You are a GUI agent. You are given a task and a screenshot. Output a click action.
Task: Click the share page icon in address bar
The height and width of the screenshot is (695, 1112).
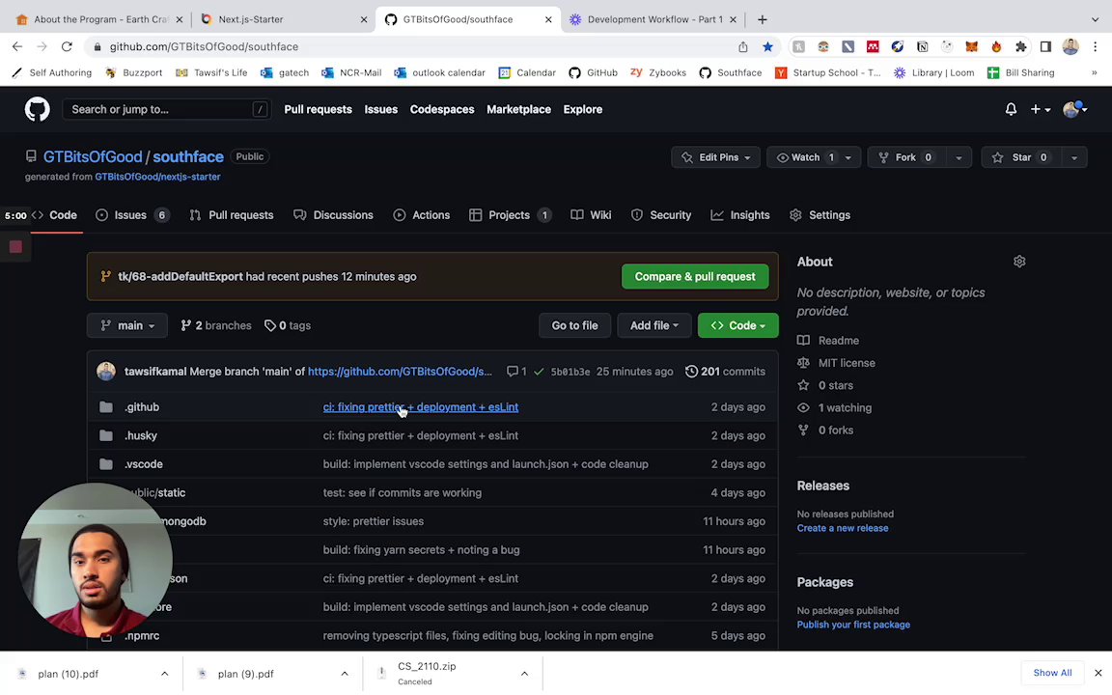pyautogui.click(x=742, y=46)
